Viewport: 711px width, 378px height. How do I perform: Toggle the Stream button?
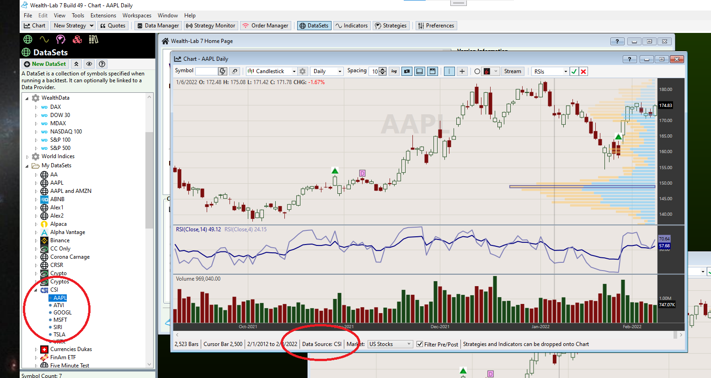513,71
